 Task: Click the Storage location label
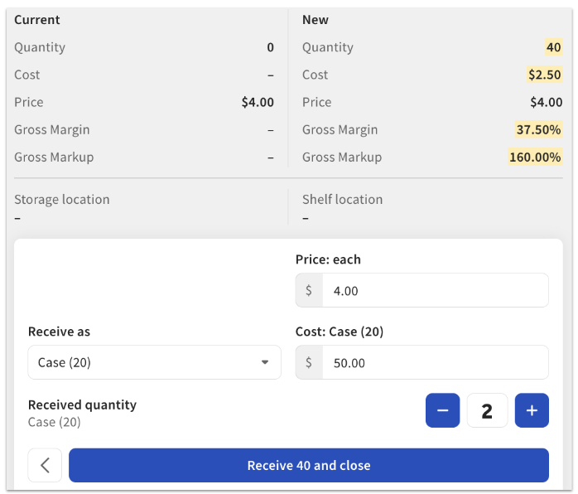[x=62, y=199]
